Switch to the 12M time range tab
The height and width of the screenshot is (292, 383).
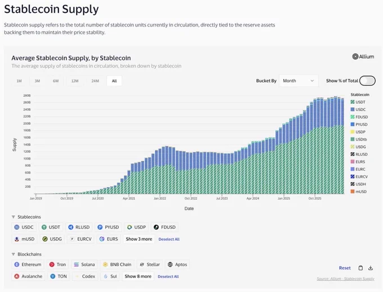click(x=75, y=81)
